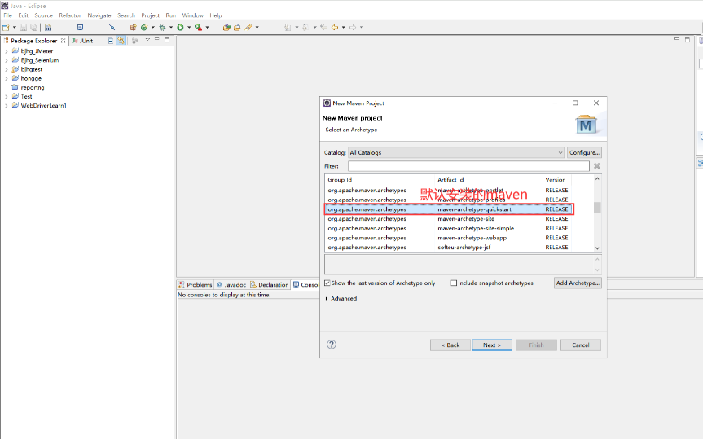
Task: Click the Forward navigation arrow icon
Action: [353, 28]
